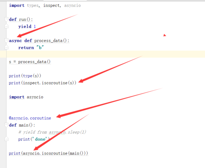Click fold end marker beside print('done')

tap(6, 139)
